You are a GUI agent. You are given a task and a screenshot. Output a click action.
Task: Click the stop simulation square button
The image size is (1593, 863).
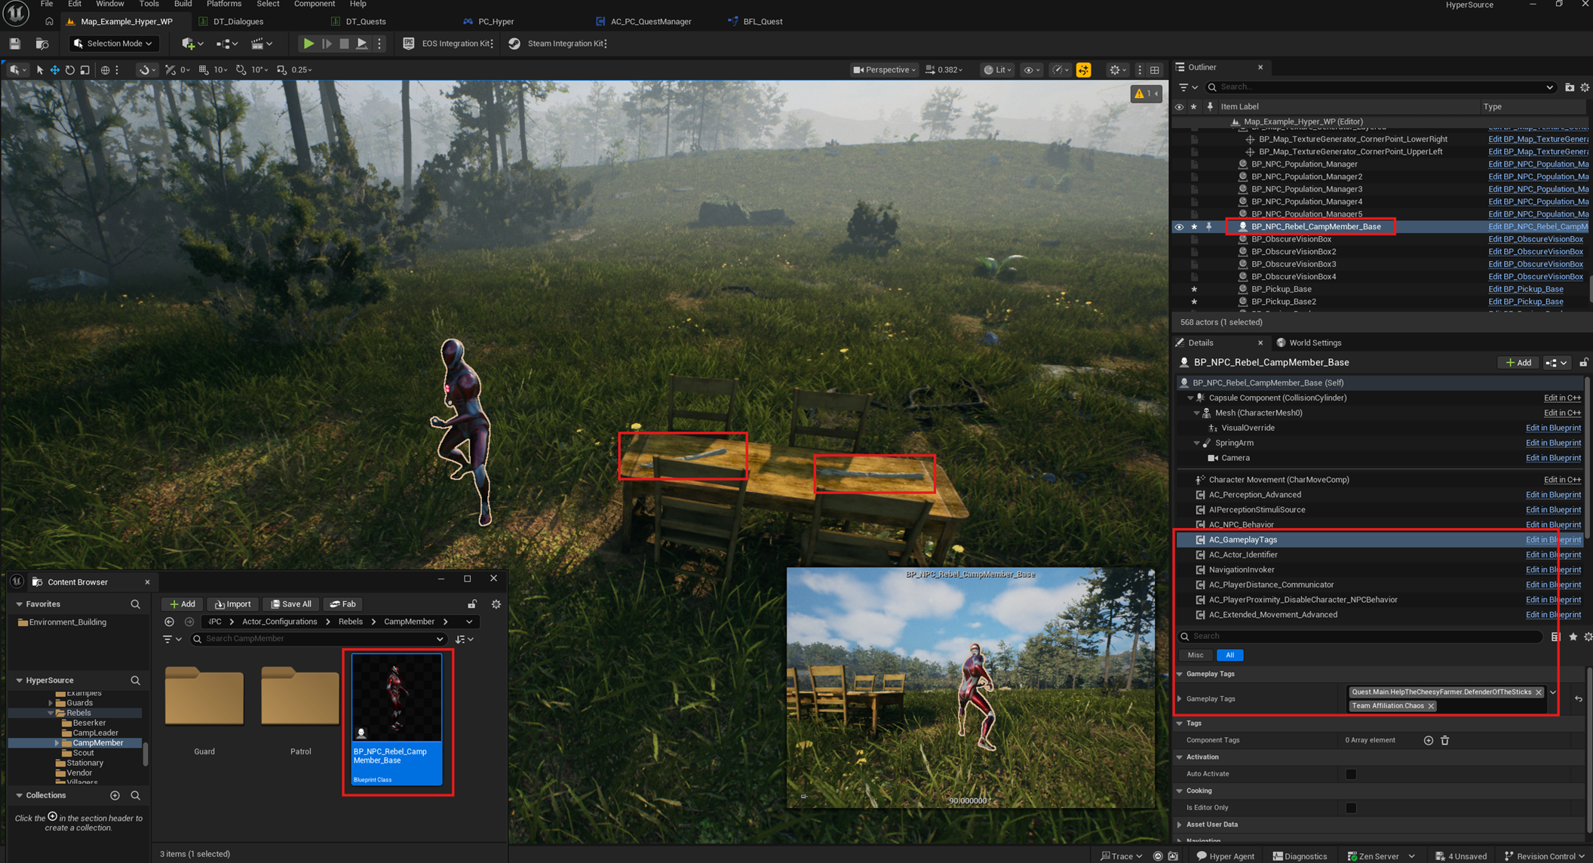344,44
